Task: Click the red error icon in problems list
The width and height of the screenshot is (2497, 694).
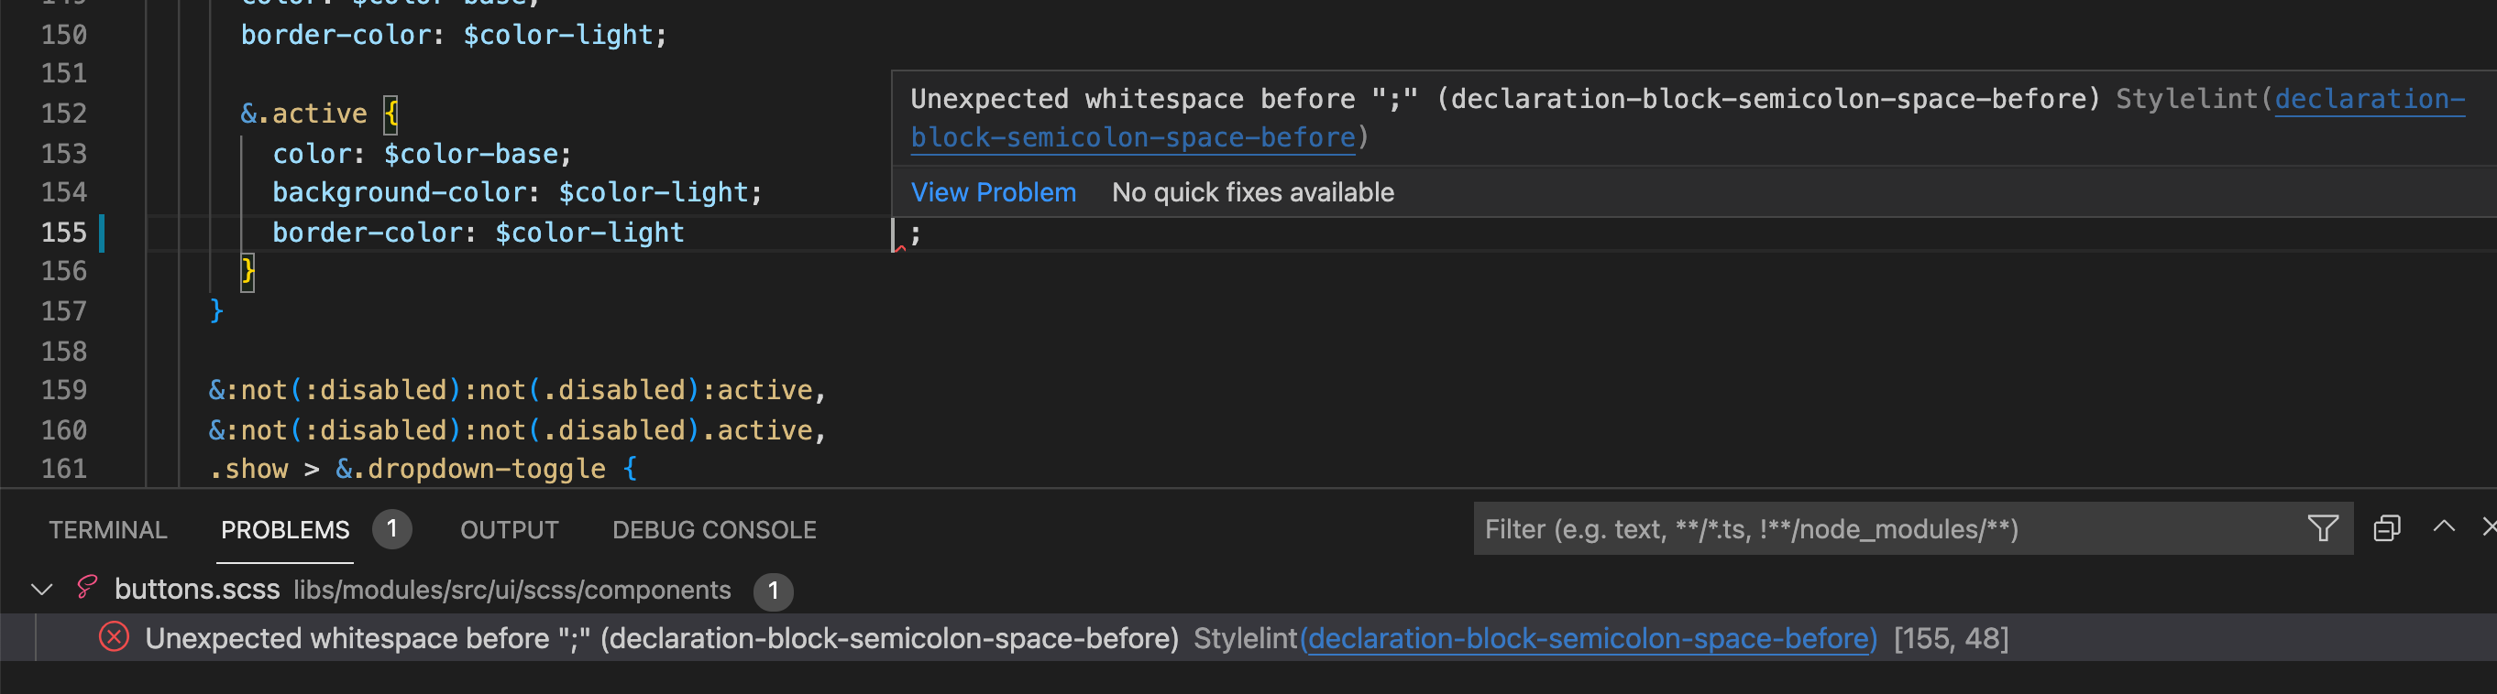Action: 115,638
